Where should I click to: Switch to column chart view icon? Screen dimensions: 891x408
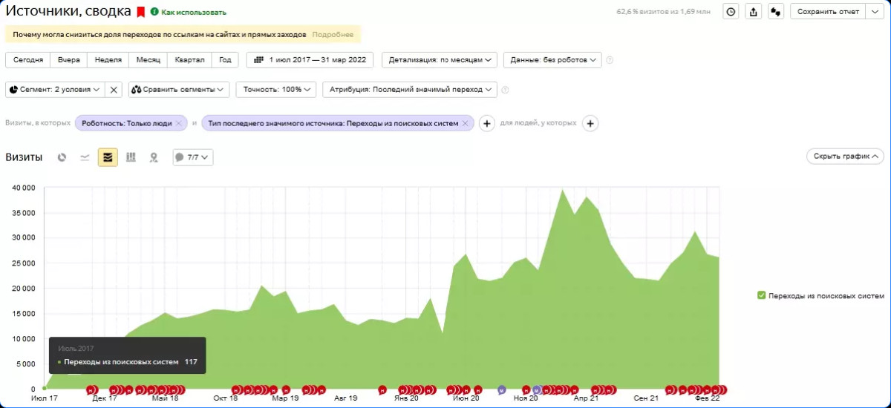coord(131,157)
